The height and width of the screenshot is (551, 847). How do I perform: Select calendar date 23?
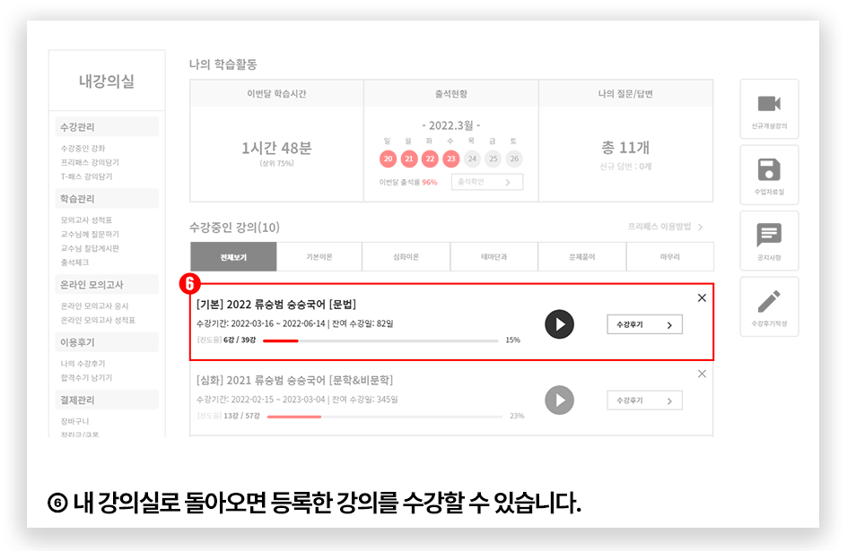click(451, 159)
